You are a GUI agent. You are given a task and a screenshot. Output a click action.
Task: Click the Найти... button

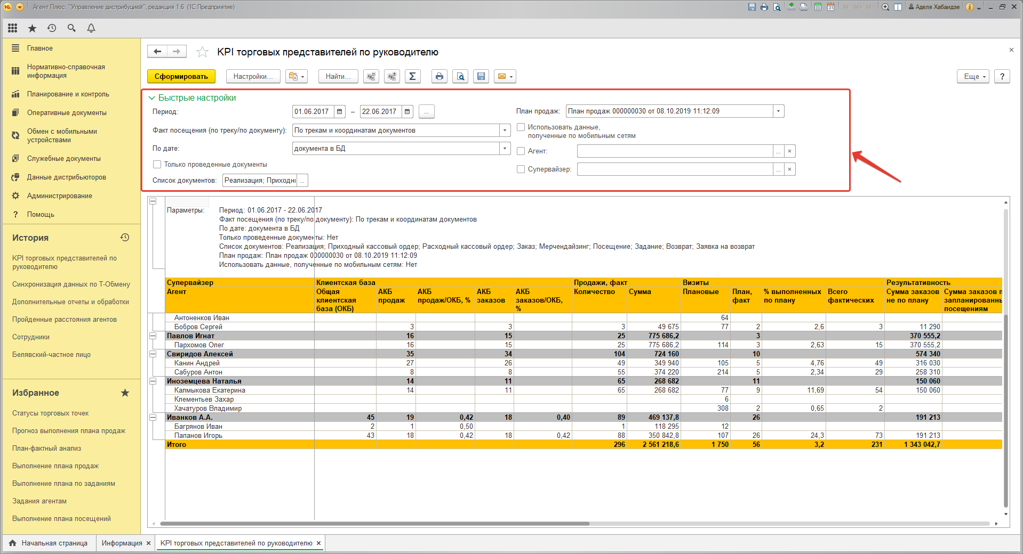click(x=338, y=76)
